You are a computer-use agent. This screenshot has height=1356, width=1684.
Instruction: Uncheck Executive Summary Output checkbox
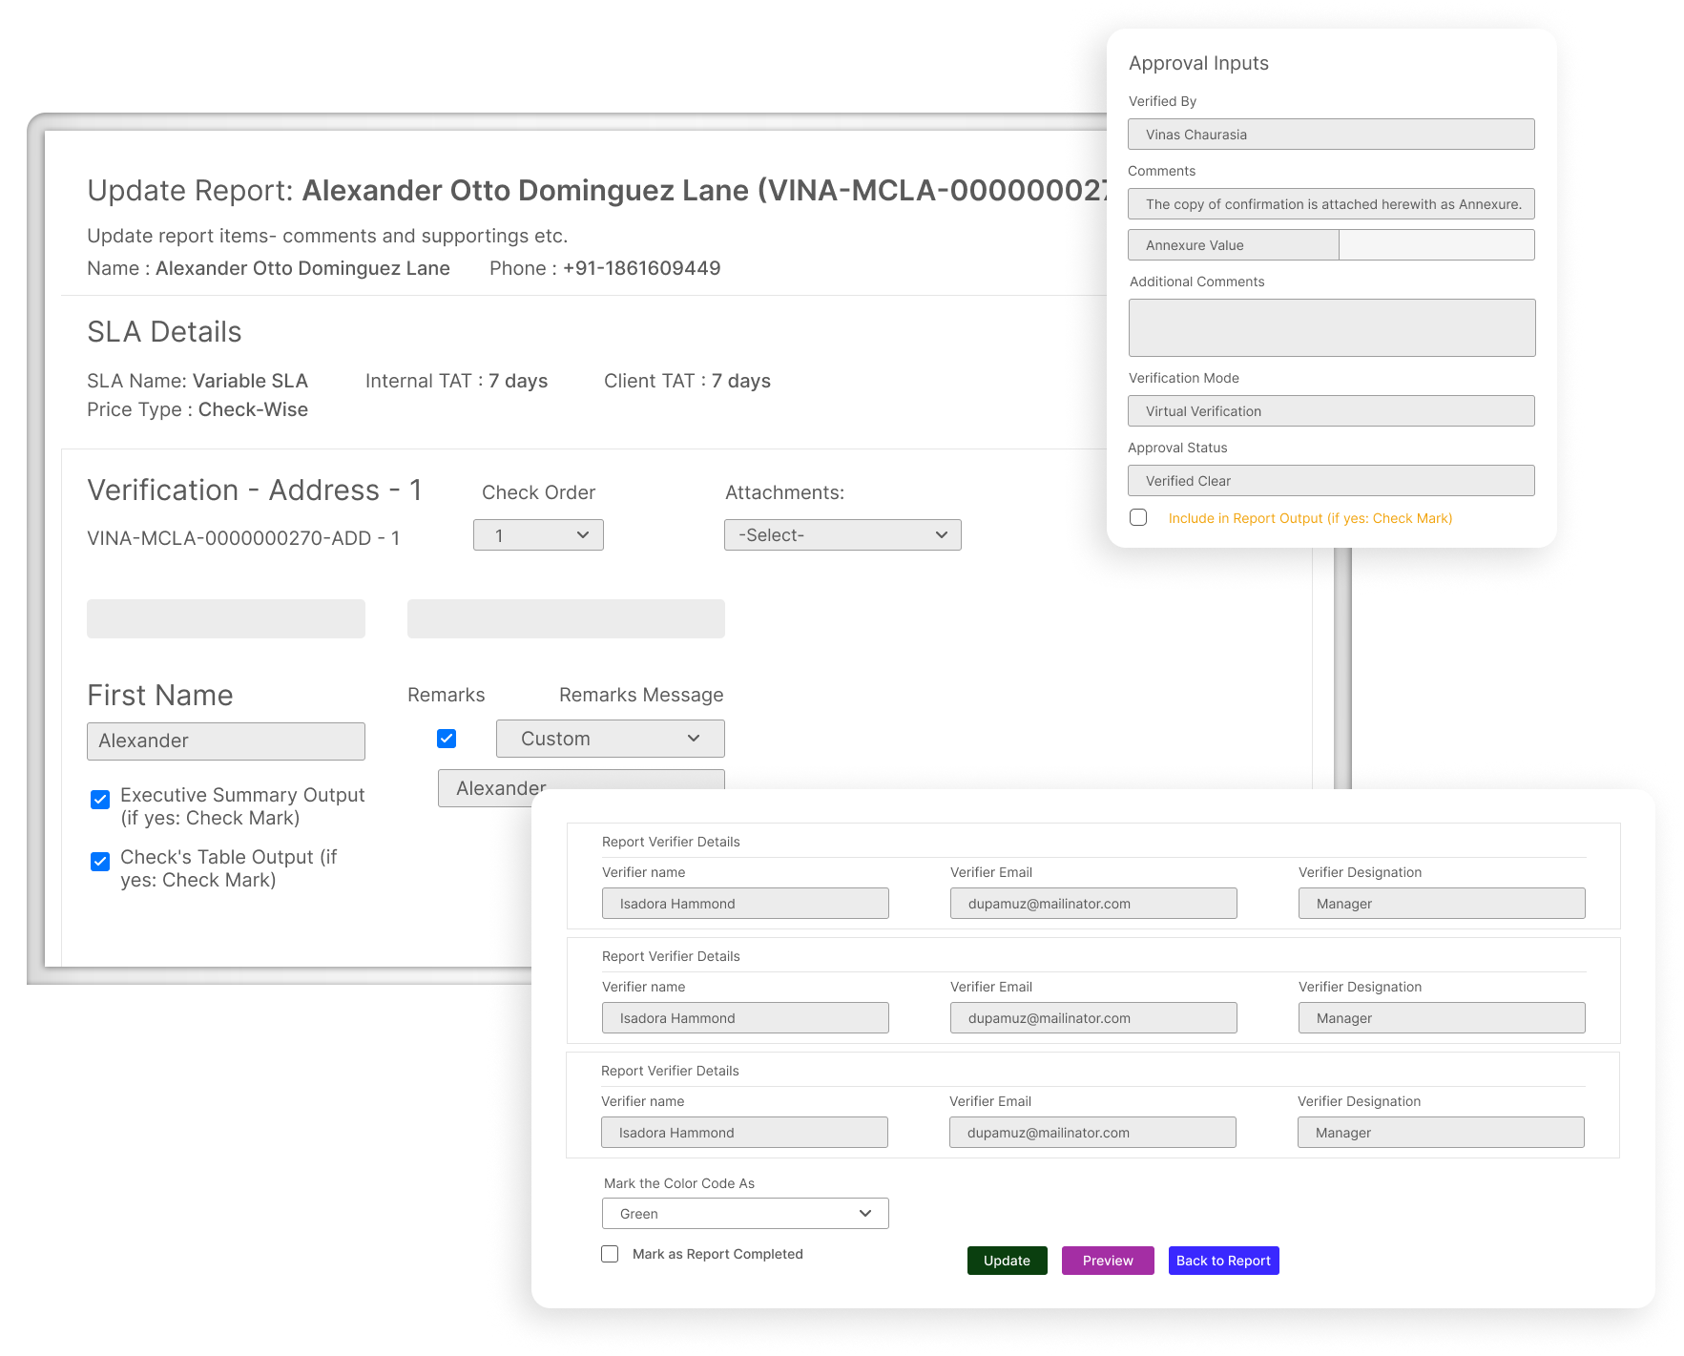click(x=100, y=800)
